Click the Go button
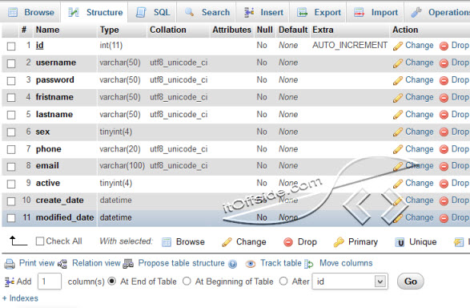The width and height of the screenshot is (470, 308). tap(411, 282)
